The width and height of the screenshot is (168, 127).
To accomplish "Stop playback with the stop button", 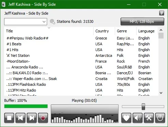I will point(9,118).
